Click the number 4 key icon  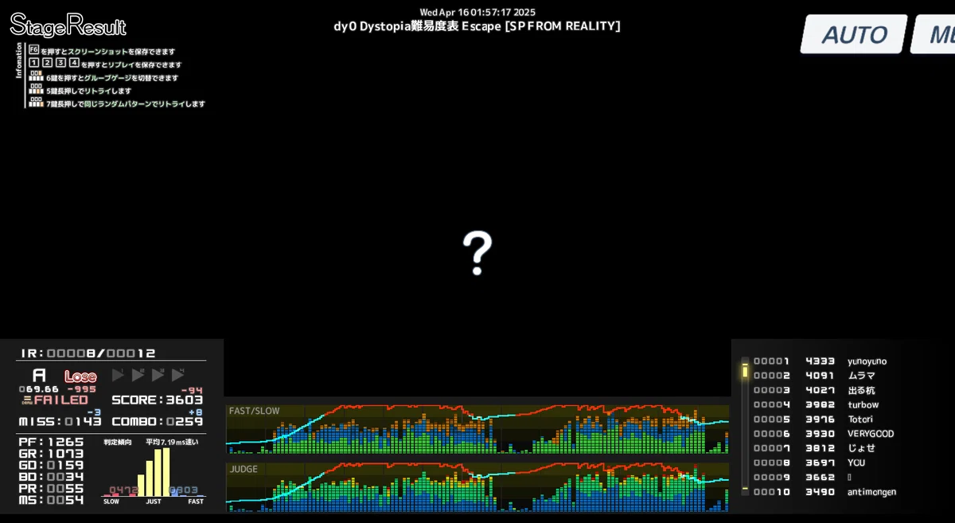point(74,63)
